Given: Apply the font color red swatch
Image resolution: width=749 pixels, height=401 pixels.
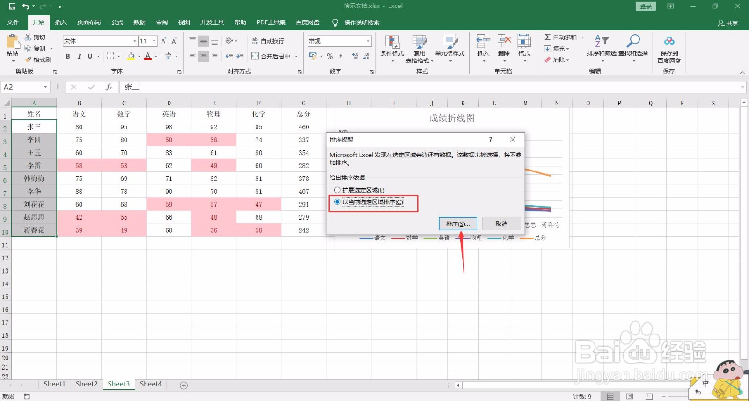Looking at the screenshot, I should click(148, 56).
